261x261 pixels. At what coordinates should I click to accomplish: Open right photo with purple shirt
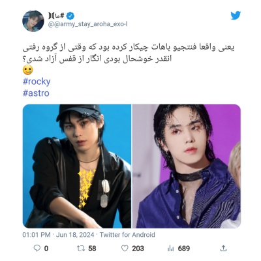[x=187, y=166]
